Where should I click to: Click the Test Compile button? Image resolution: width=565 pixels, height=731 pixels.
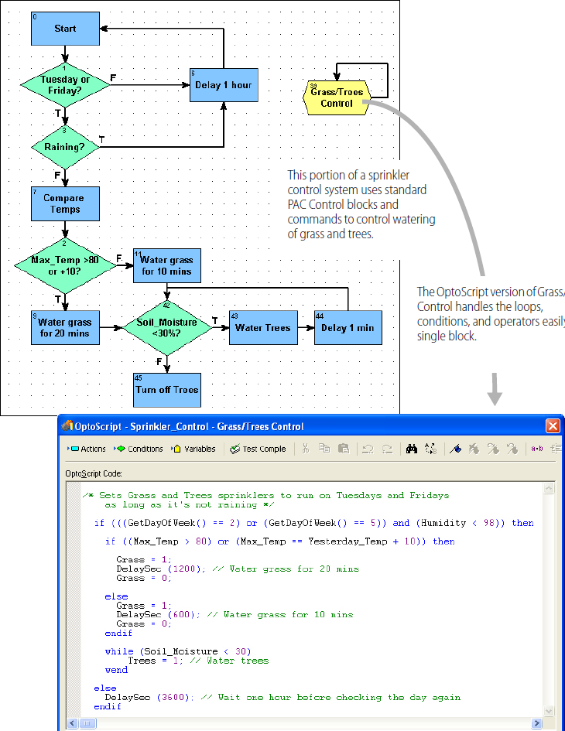258,449
